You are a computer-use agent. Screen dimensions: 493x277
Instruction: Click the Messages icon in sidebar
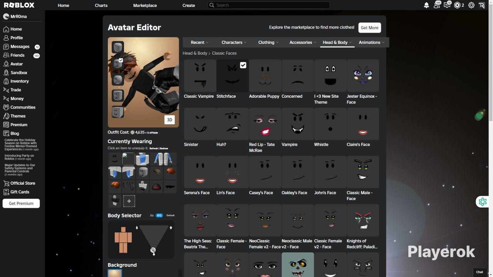tap(6, 47)
